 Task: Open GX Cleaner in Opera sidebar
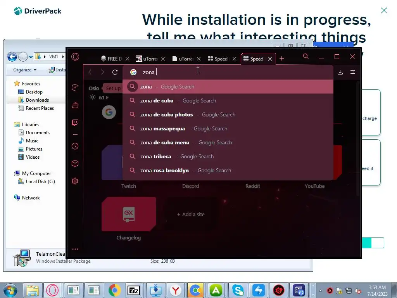(x=75, y=105)
